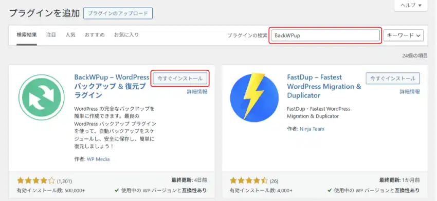Click the FastDup description text
437x201 pixels.
coord(319,112)
